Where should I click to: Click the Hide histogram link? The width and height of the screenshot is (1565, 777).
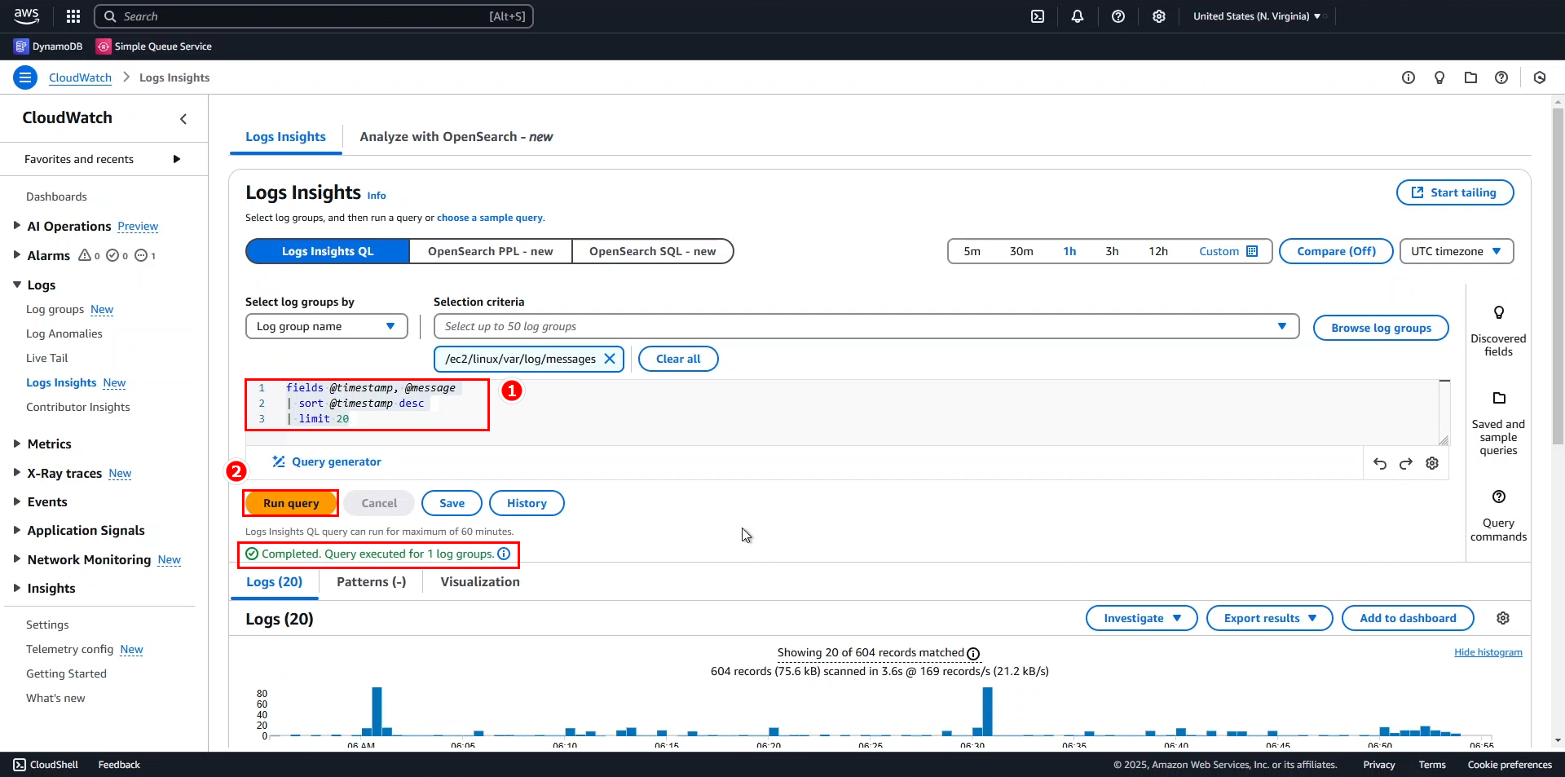pyautogui.click(x=1488, y=652)
